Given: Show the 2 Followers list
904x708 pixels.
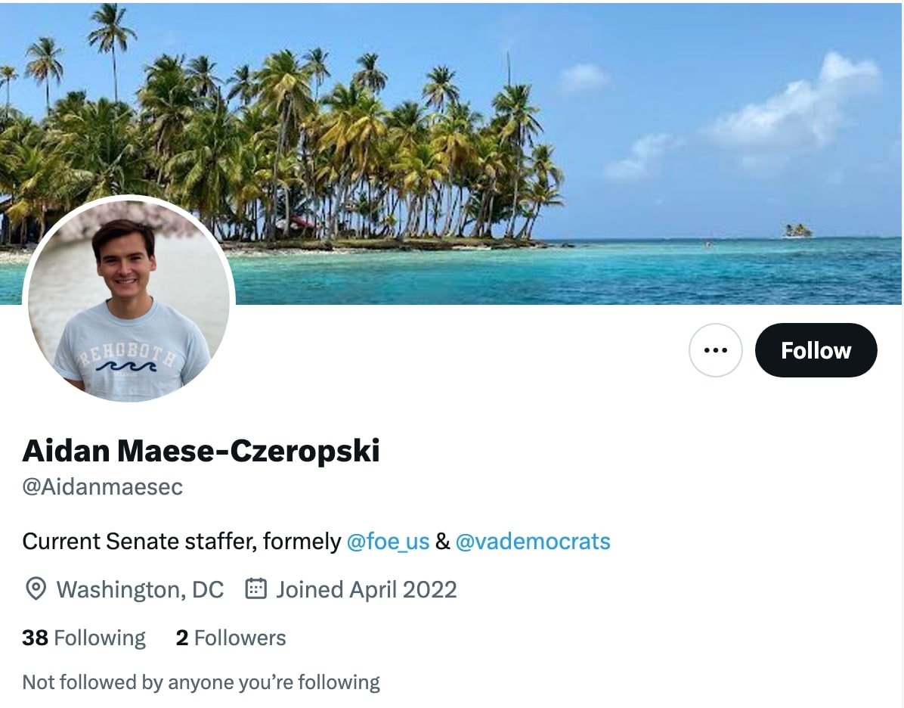Looking at the screenshot, I should (231, 638).
